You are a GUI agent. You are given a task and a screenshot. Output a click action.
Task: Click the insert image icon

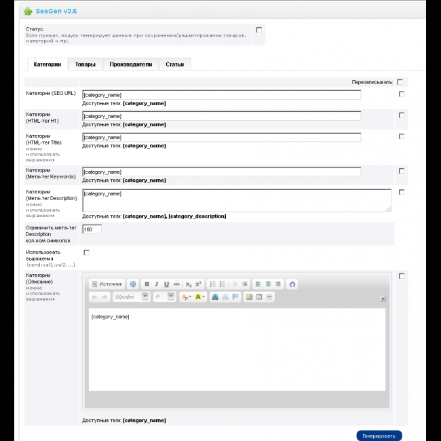(x=250, y=297)
